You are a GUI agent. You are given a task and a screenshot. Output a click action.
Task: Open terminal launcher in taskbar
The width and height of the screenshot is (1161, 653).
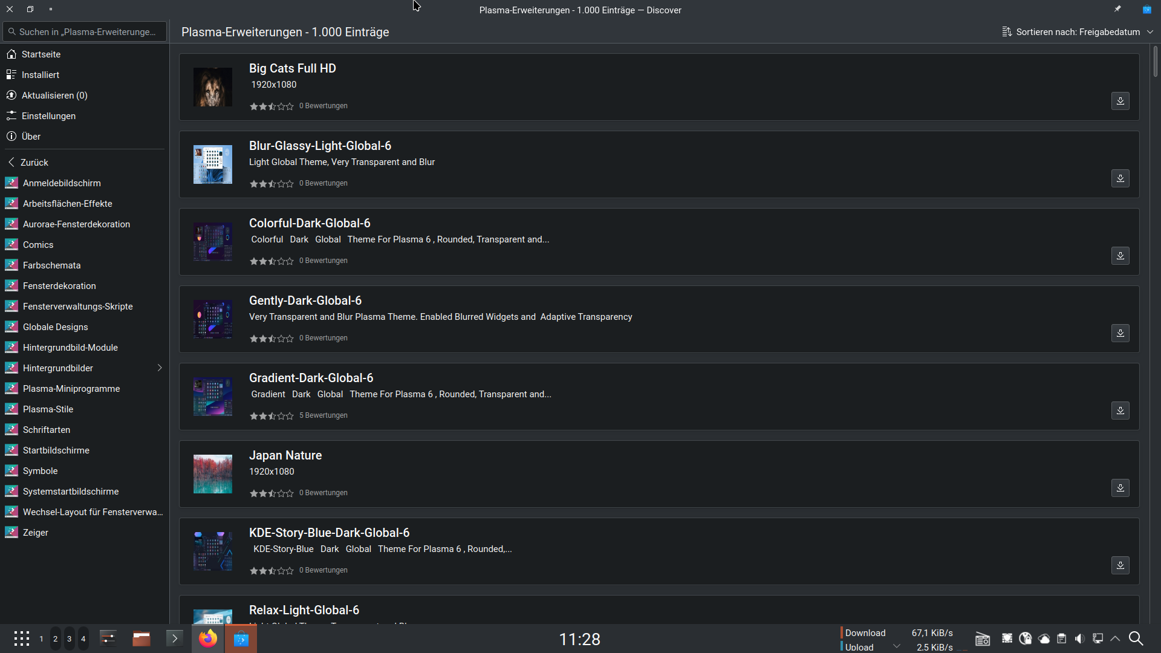175,638
